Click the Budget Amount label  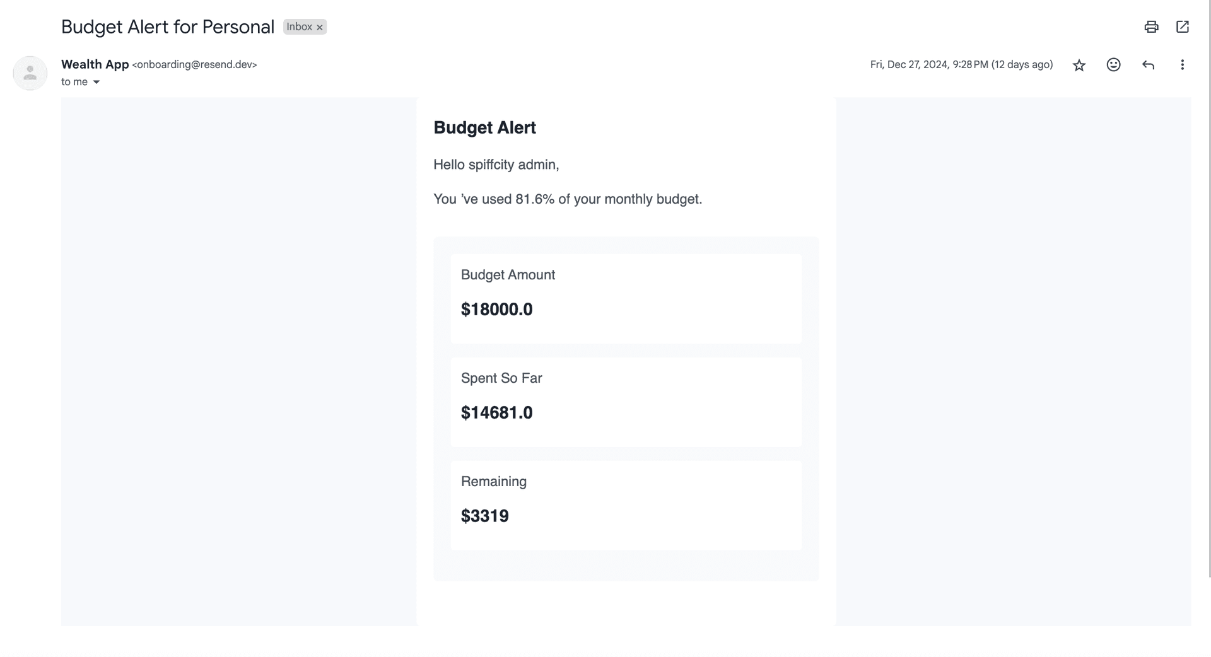[x=508, y=275]
